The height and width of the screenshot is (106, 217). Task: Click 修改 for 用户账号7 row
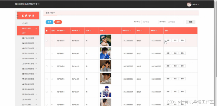pos(175,53)
